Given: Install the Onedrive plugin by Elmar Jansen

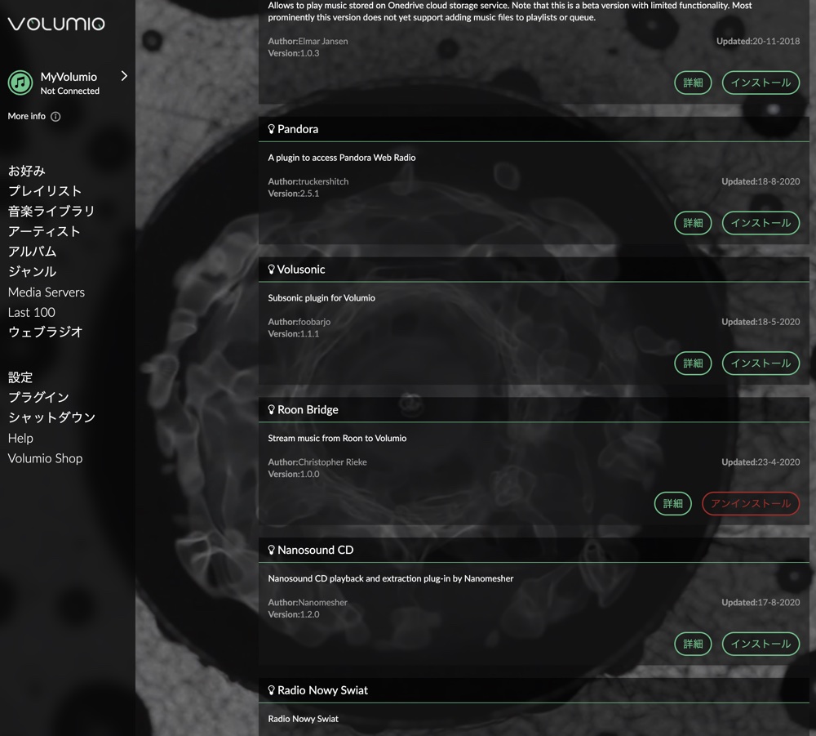Looking at the screenshot, I should [x=761, y=83].
